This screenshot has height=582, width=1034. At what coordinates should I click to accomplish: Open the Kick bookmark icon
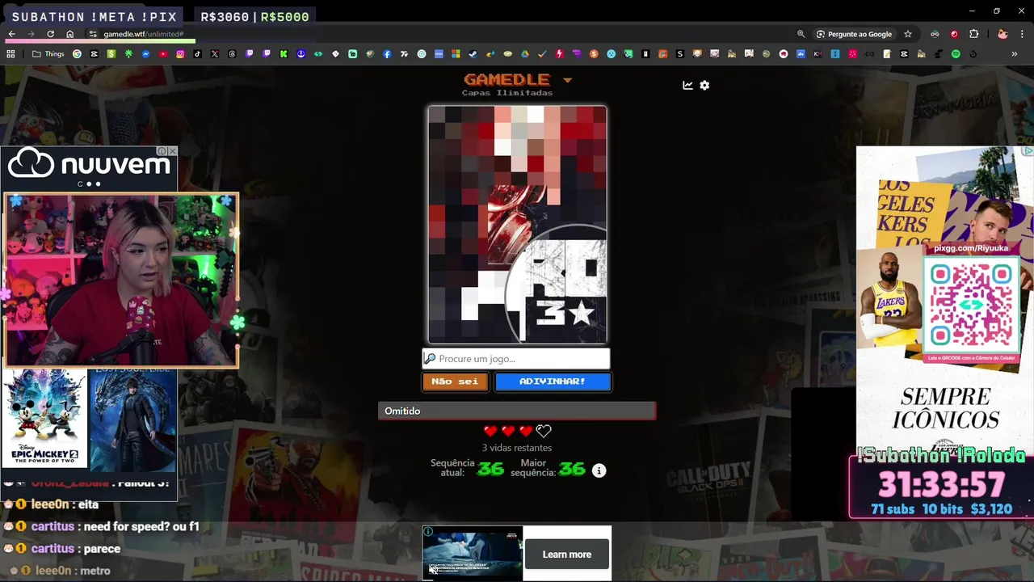(x=284, y=54)
